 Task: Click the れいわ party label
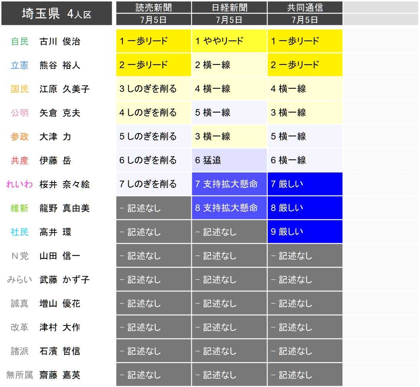click(20, 184)
